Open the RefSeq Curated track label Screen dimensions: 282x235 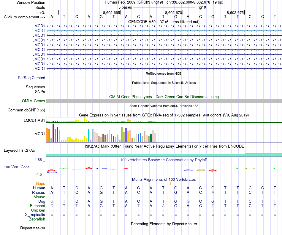pos(31,78)
